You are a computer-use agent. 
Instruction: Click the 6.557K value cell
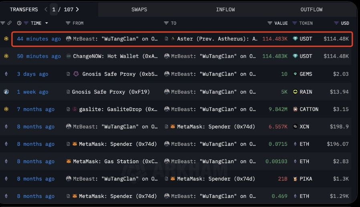coord(278,127)
